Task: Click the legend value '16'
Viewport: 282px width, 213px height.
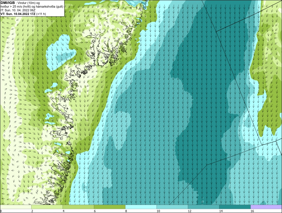Action: point(252,211)
